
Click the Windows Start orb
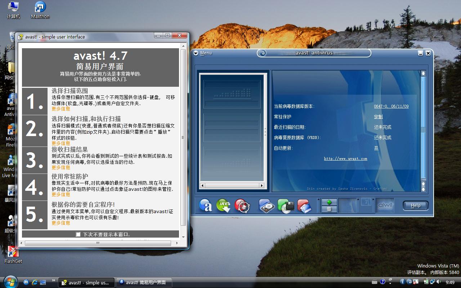point(10,281)
